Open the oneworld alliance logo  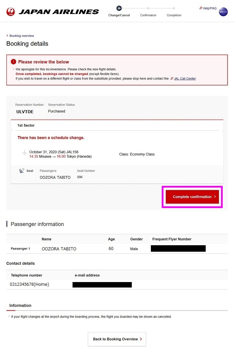[x=224, y=12]
